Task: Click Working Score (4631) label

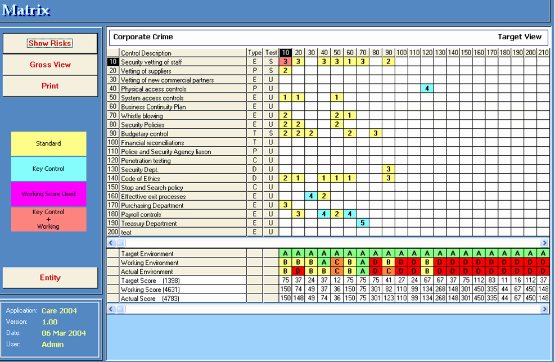Action: coord(183,289)
